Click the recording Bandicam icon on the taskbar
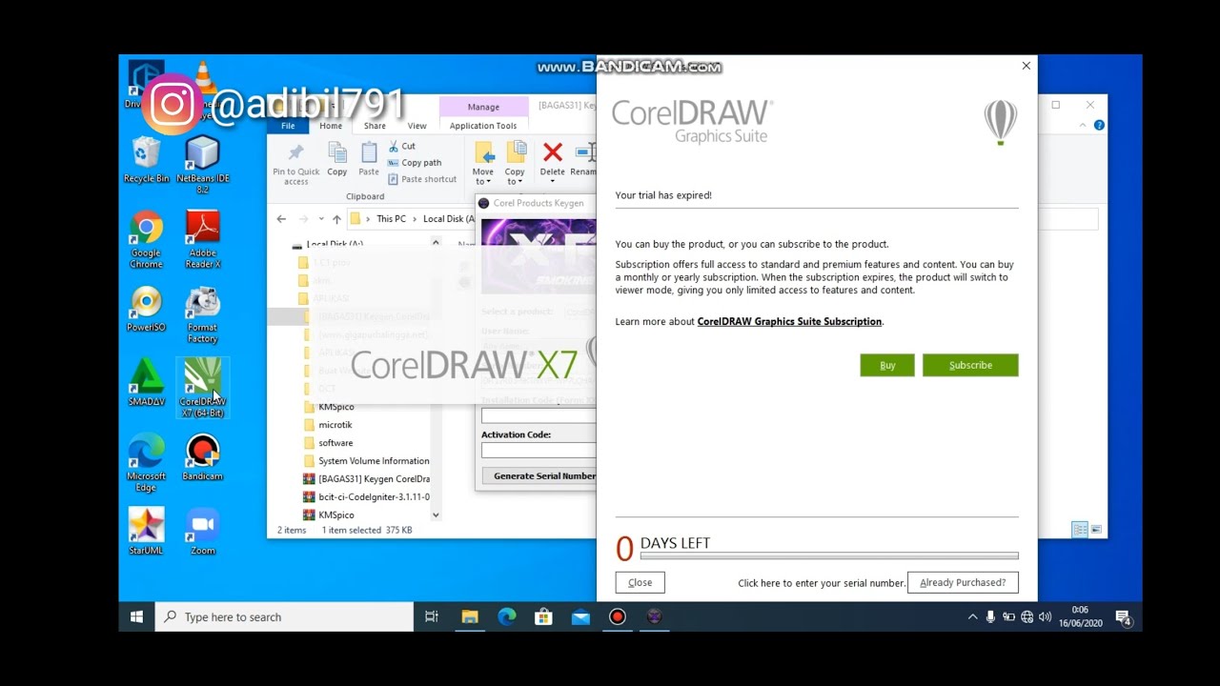Viewport: 1220px width, 686px height. 617,616
